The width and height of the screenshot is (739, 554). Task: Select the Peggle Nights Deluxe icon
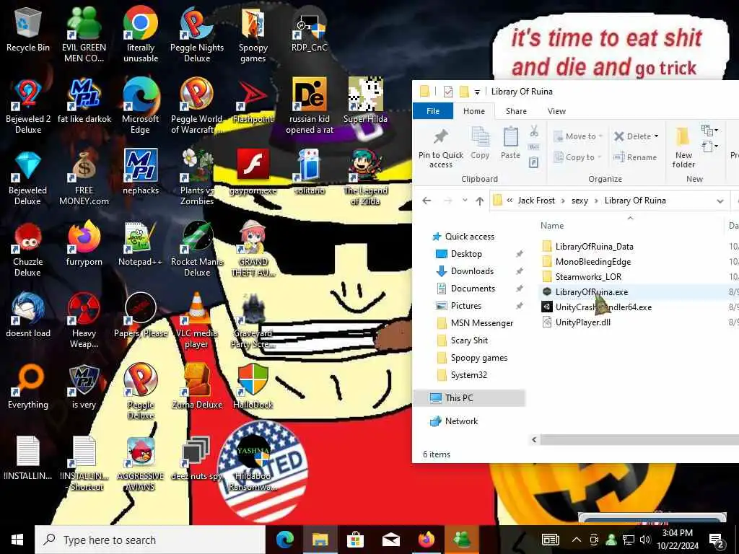tap(197, 35)
